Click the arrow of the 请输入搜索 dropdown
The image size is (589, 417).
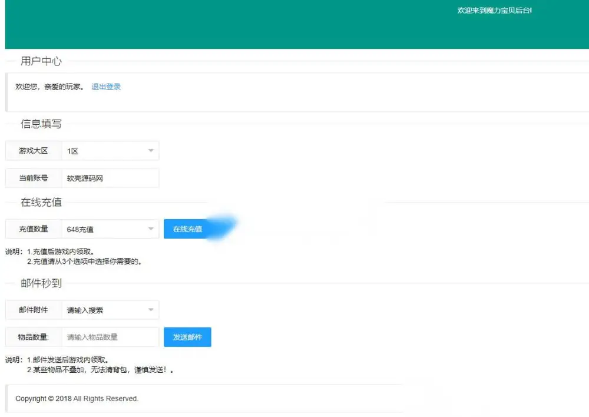click(151, 310)
